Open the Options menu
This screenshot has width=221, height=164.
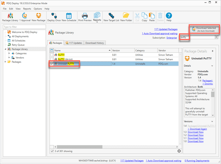pos(38,9)
